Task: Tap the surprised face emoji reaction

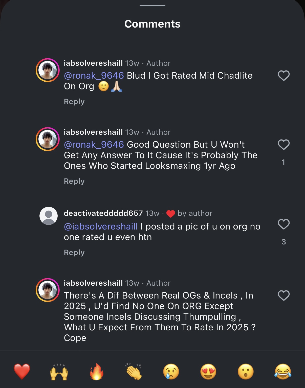Action: 246,372
